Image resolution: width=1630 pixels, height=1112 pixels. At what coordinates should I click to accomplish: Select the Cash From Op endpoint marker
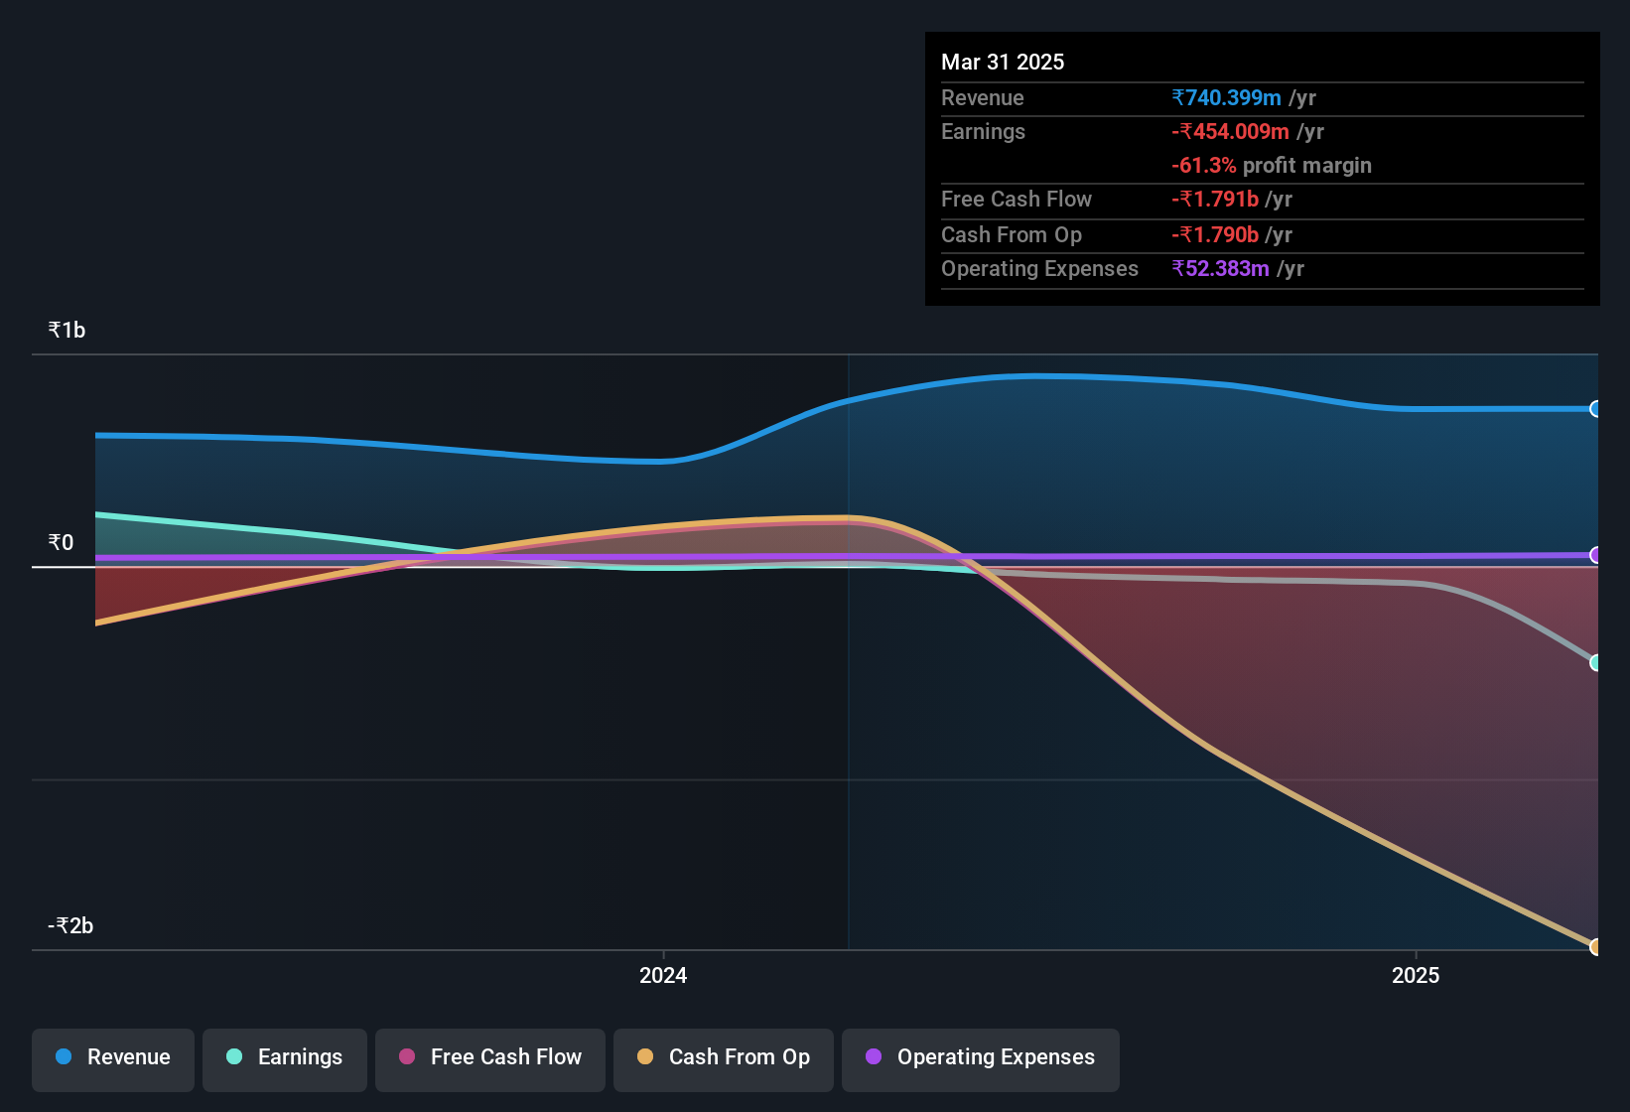pos(1596,947)
